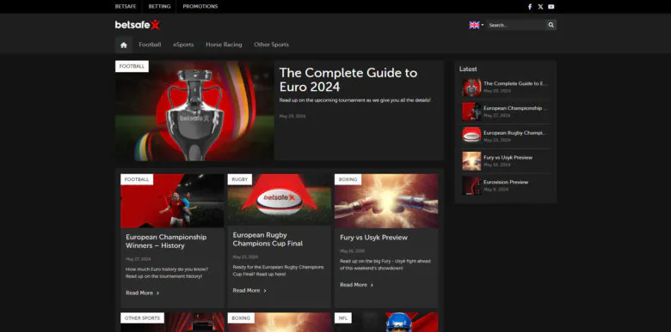Click Latest thumbnail for European Rugby
This screenshot has height=332, width=671.
(x=471, y=136)
